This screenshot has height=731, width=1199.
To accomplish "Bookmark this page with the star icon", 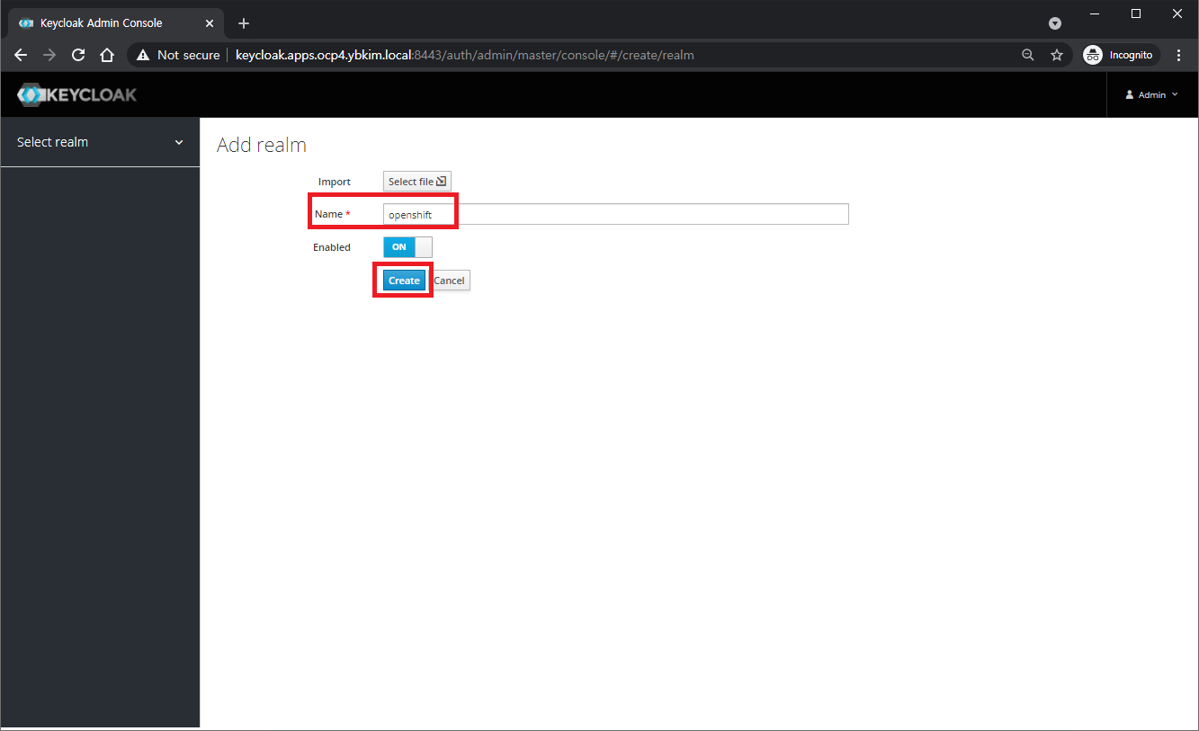I will click(x=1057, y=55).
